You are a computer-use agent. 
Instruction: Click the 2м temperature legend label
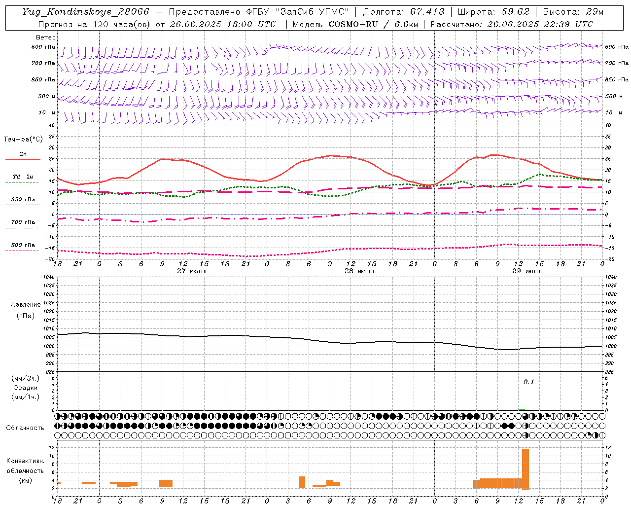(23, 154)
